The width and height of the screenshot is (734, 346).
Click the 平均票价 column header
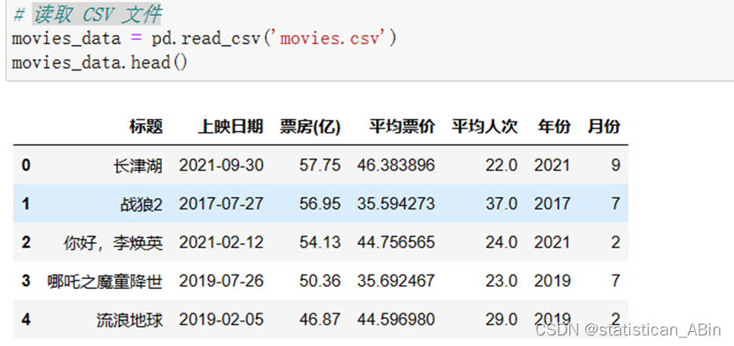click(x=402, y=127)
